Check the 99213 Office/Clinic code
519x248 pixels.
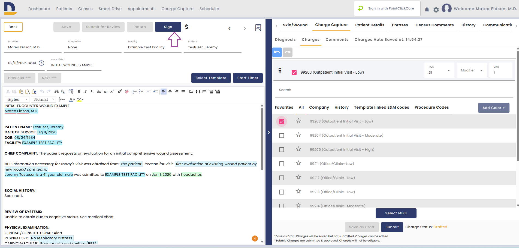tap(282, 192)
